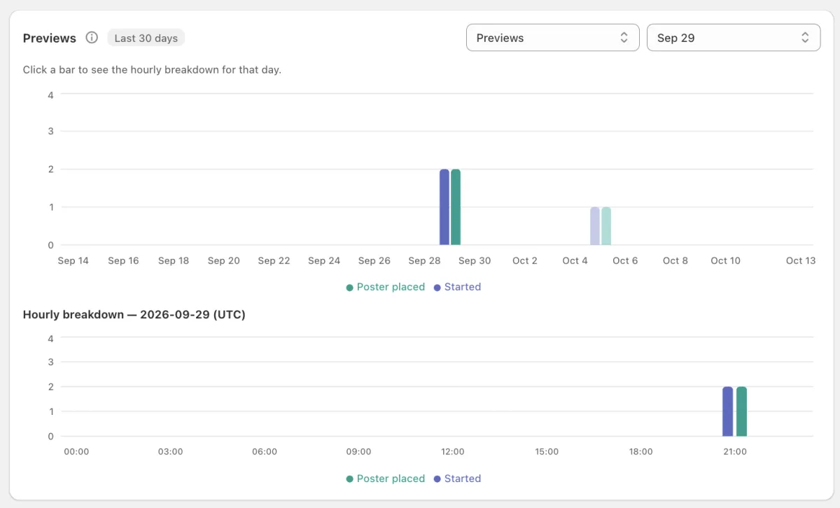Click the 00:00 hourly axis label

pos(76,451)
